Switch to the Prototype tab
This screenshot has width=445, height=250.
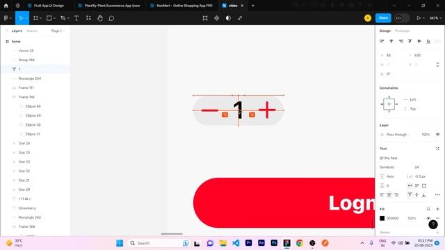tap(402, 31)
